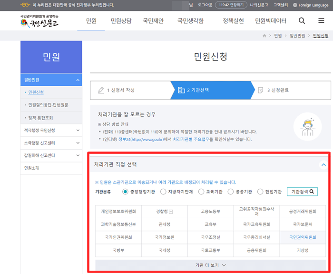Click 민원신청 in the breadcrumb
This screenshot has height=274, width=333.
point(321,36)
